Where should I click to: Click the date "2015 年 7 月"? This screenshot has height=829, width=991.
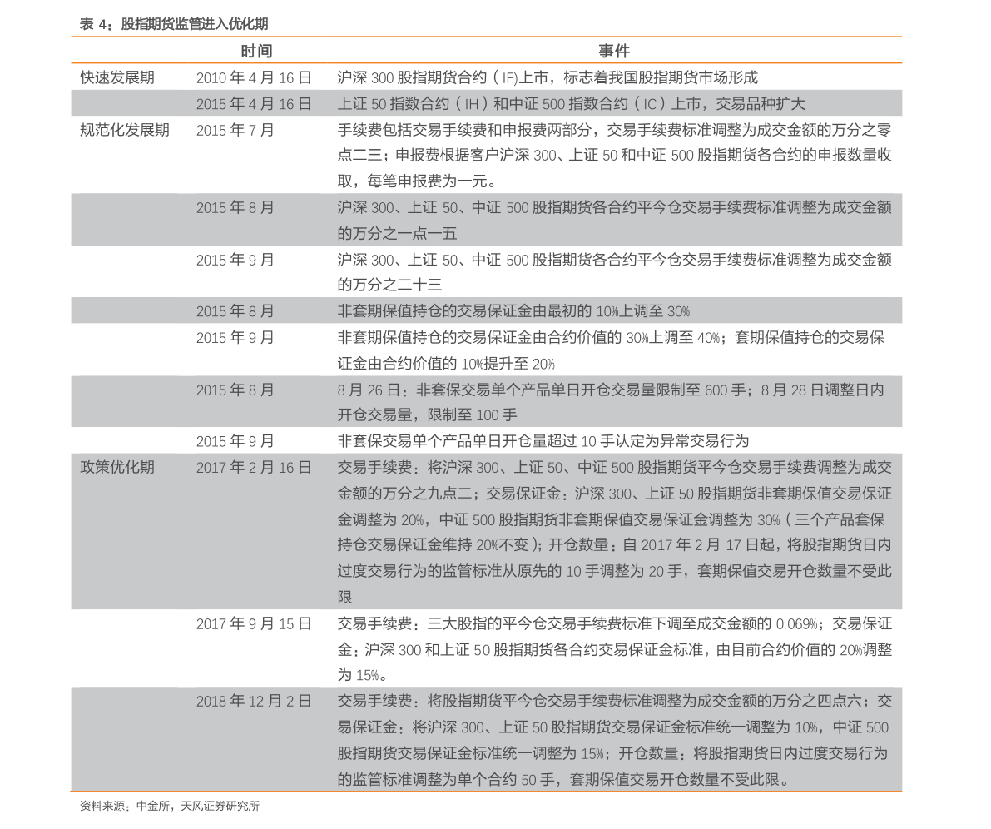[235, 131]
